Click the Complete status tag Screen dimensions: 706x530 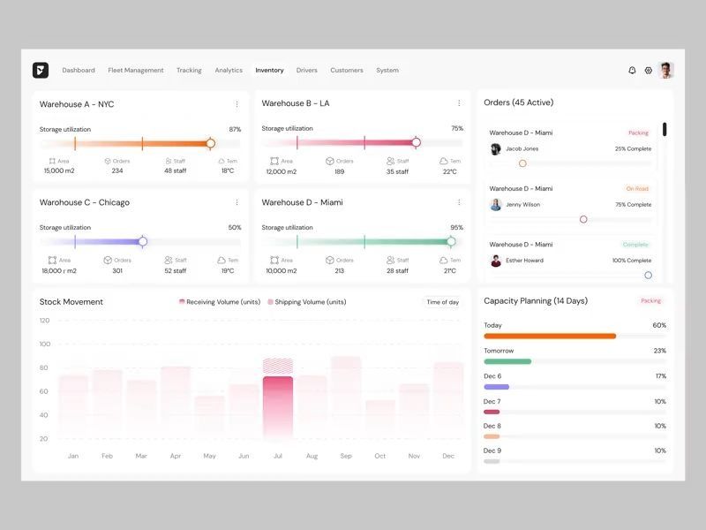pos(635,245)
